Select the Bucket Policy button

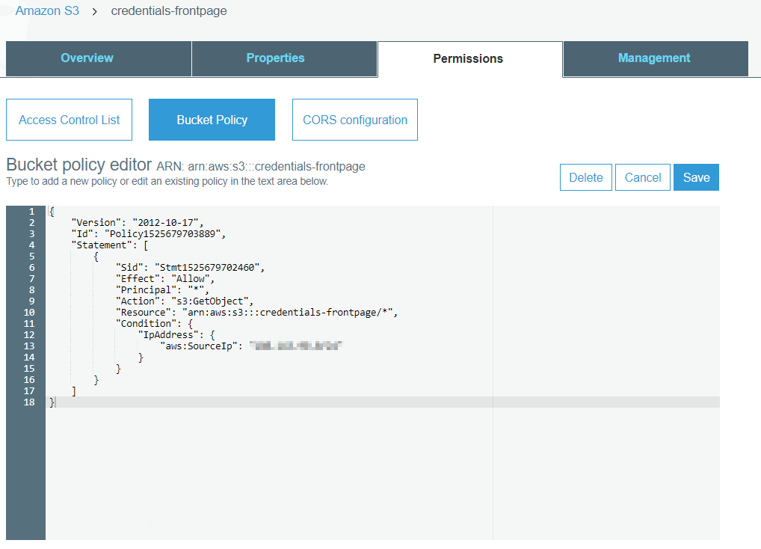coord(212,120)
